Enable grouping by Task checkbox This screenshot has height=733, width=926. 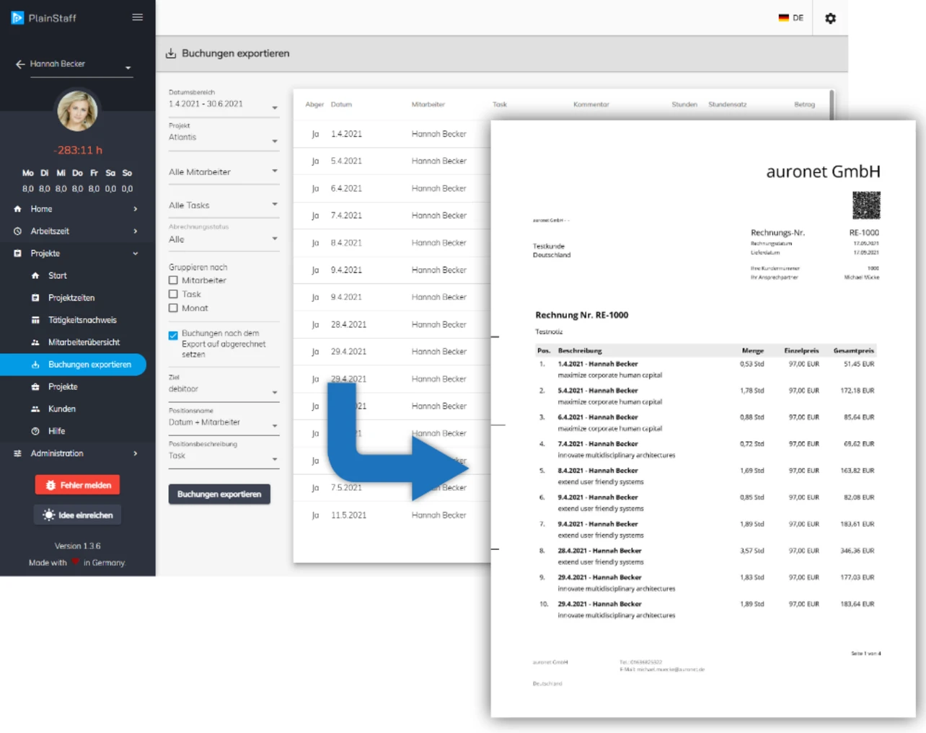pyautogui.click(x=173, y=294)
